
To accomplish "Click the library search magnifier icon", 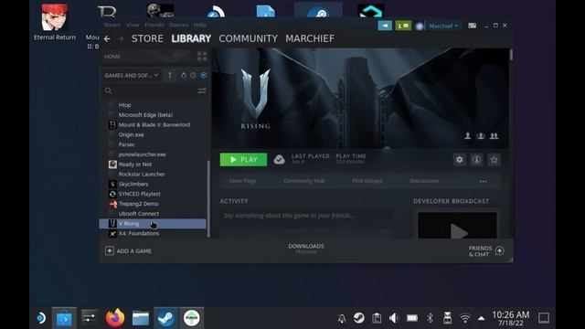I will point(108,90).
